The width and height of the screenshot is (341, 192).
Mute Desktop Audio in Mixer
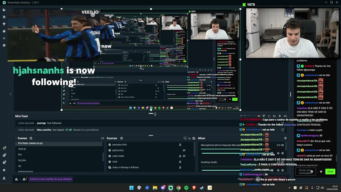pyautogui.click(x=278, y=170)
